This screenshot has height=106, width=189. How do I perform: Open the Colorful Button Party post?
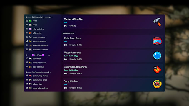tap(113, 70)
